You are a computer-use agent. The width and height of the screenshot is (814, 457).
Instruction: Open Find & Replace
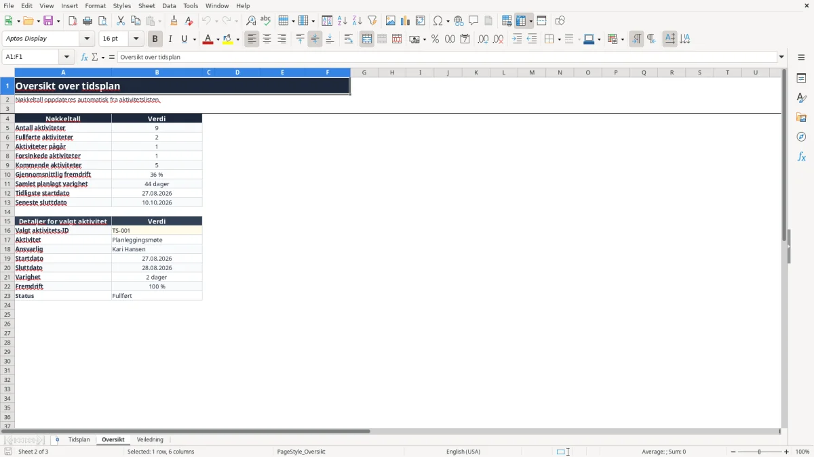click(x=251, y=21)
